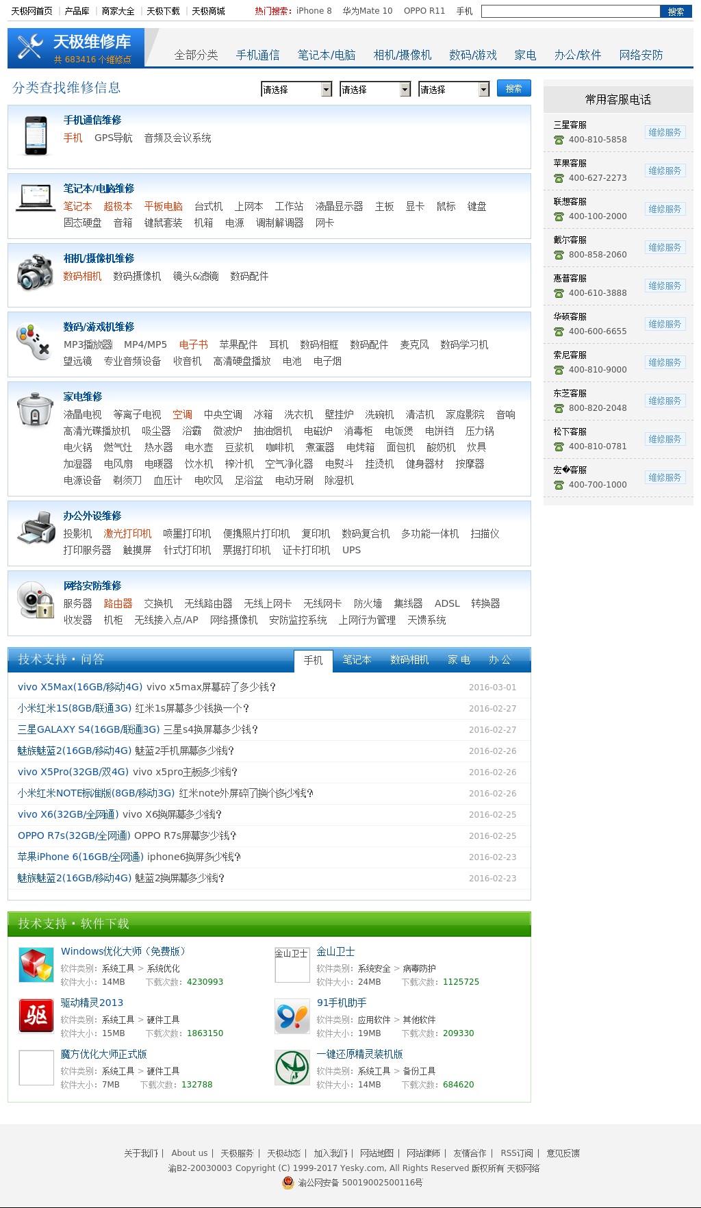The width and height of the screenshot is (701, 1208).
Task: Switch to 办公 tab in 技术支持问答
Action: point(500,659)
